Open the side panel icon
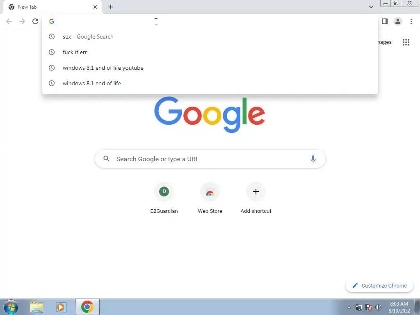The image size is (420, 315). pos(385,21)
